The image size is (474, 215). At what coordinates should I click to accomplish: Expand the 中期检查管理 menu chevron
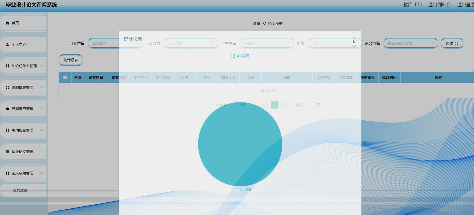[x=42, y=130]
